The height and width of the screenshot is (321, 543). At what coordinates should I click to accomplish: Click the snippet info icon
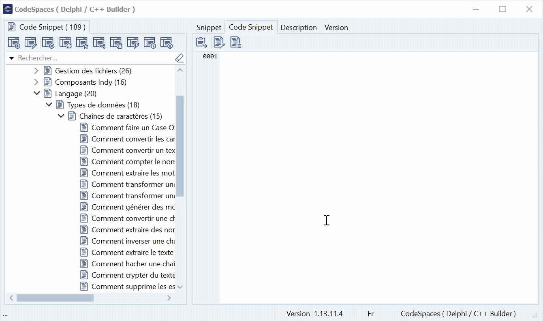pyautogui.click(x=150, y=43)
